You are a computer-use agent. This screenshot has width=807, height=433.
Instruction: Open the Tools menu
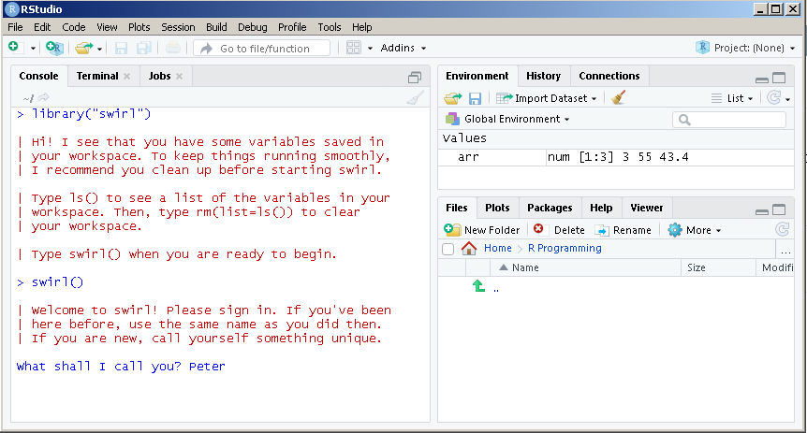(329, 27)
